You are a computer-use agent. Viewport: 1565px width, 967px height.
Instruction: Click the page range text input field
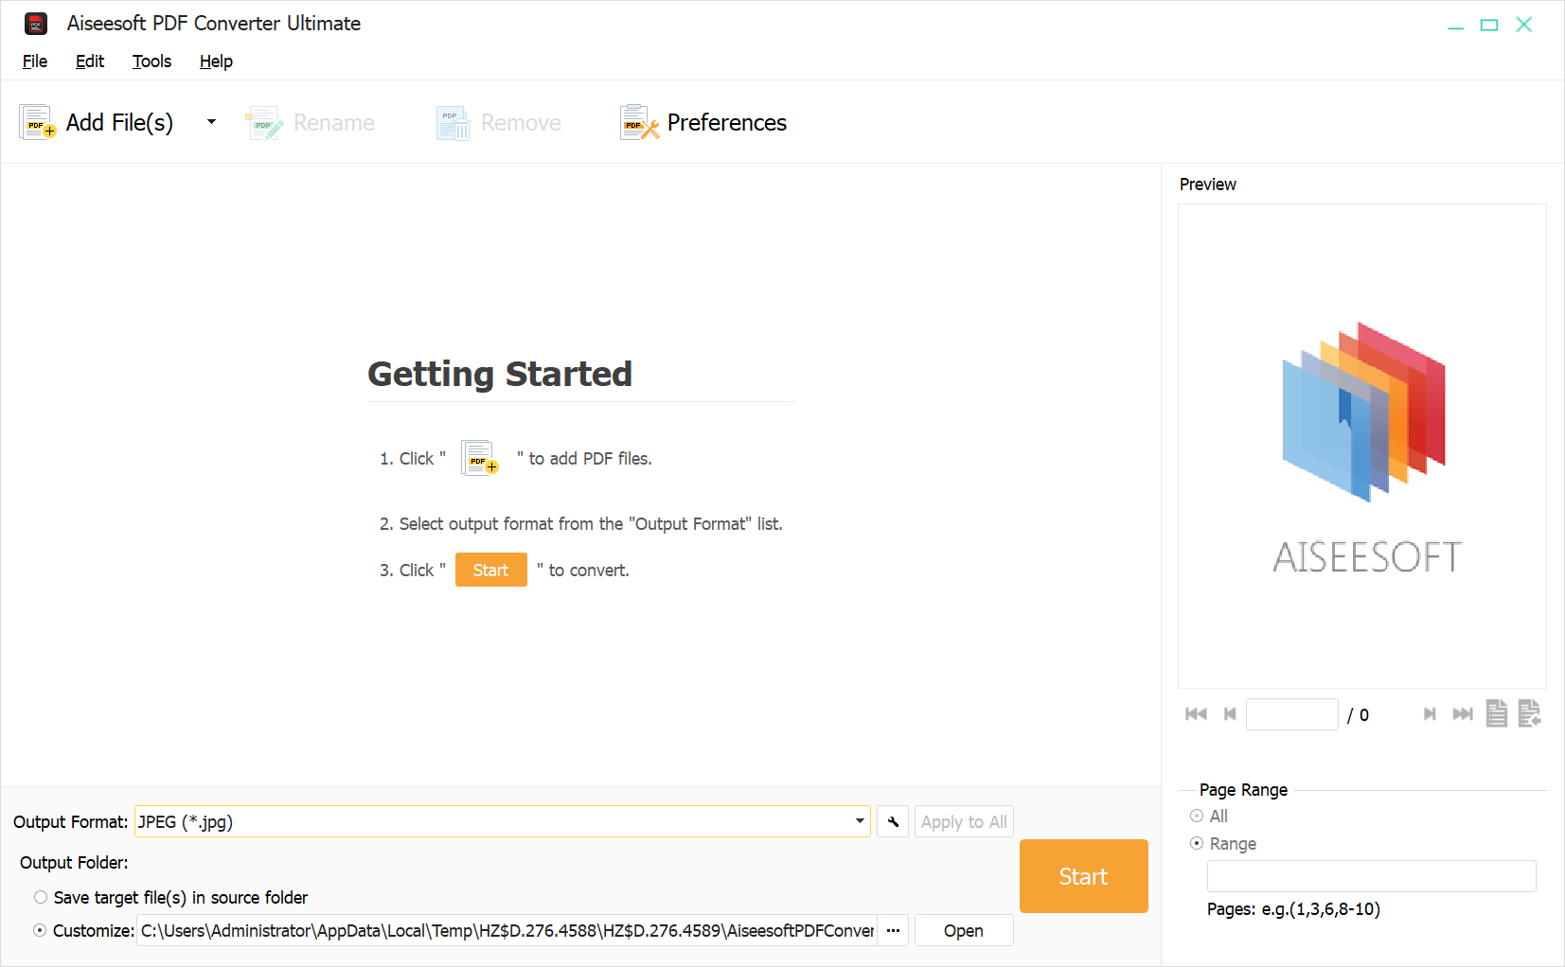(x=1370, y=876)
